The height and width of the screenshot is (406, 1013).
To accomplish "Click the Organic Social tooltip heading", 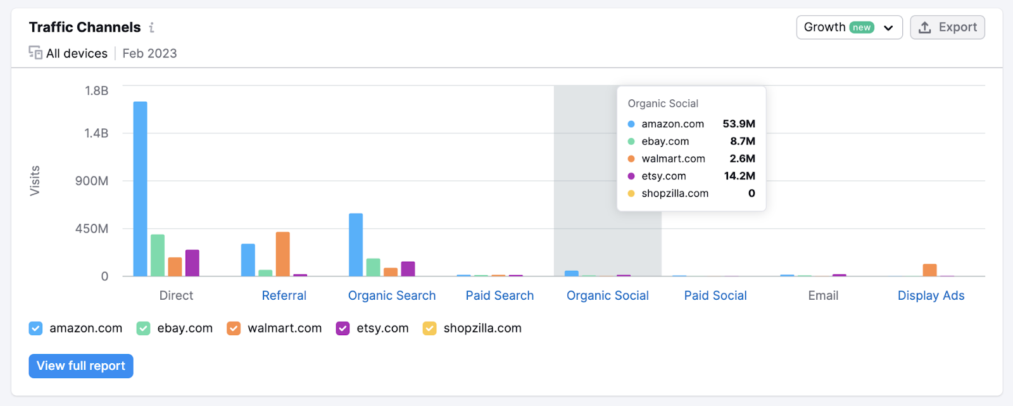I will pyautogui.click(x=663, y=104).
